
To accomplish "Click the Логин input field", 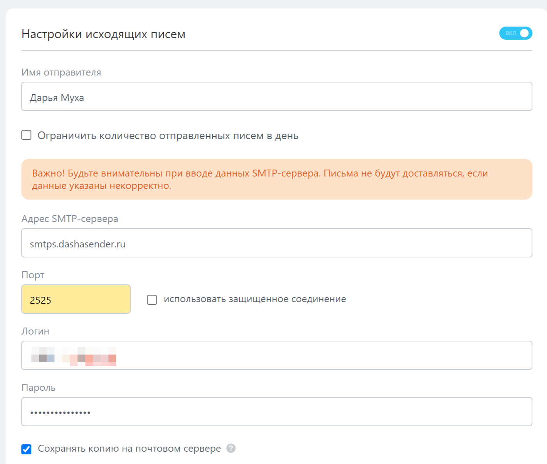I will pos(277,355).
